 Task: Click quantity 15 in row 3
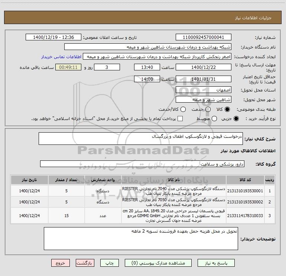click(66, 216)
